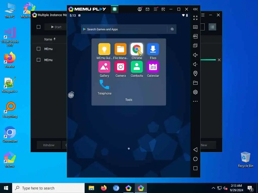Tap the Android back triangle button
The image size is (258, 193).
195,150
